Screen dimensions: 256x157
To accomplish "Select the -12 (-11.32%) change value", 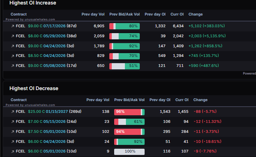I will pyautogui.click(x=208, y=121).
